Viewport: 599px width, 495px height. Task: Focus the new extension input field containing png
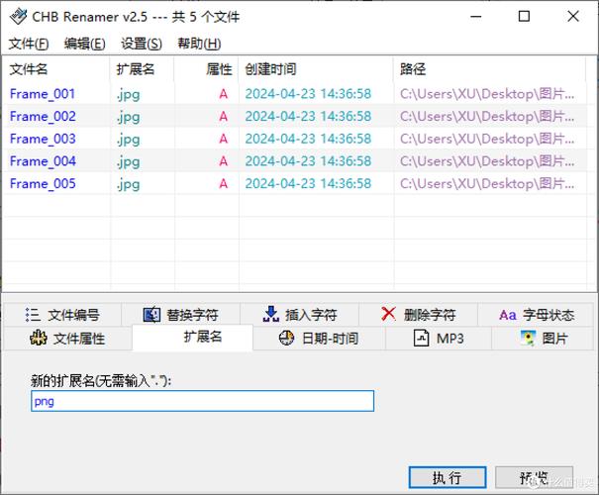pos(202,401)
